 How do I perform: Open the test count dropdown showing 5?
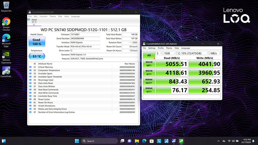point(159,53)
